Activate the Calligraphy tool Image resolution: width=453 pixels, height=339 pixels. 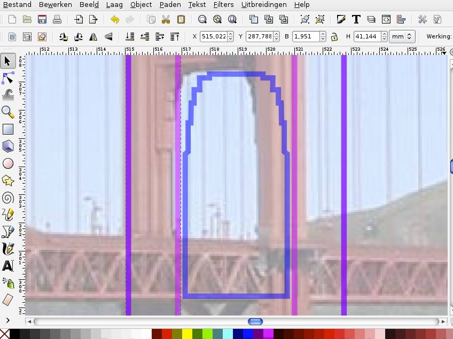click(8, 249)
